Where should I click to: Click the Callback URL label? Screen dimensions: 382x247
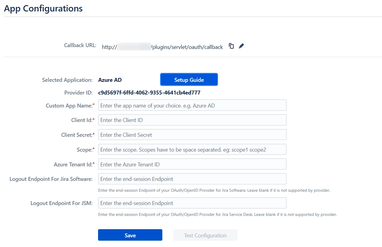pos(80,45)
